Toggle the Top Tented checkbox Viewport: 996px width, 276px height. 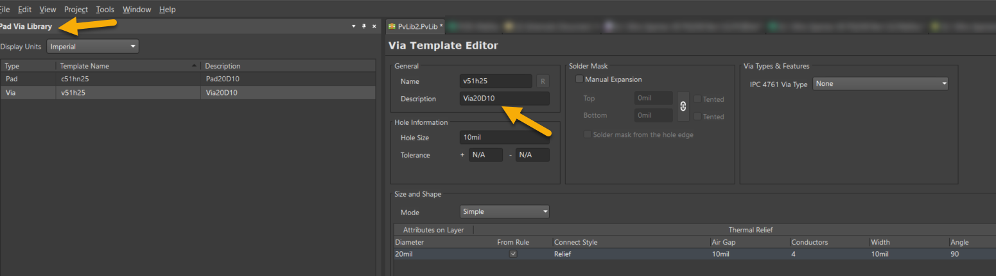(x=697, y=99)
